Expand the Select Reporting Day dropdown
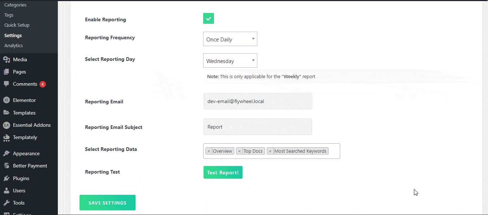Screen dimensions: 488x215 (x=230, y=61)
